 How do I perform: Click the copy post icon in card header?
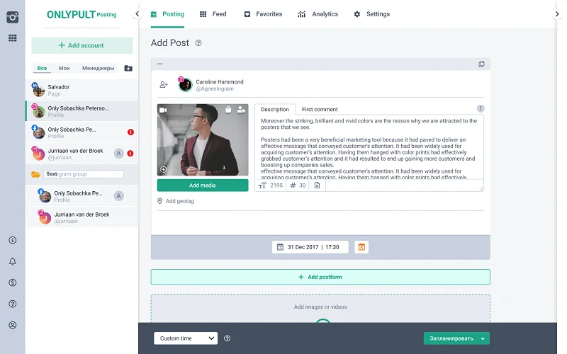tap(481, 64)
